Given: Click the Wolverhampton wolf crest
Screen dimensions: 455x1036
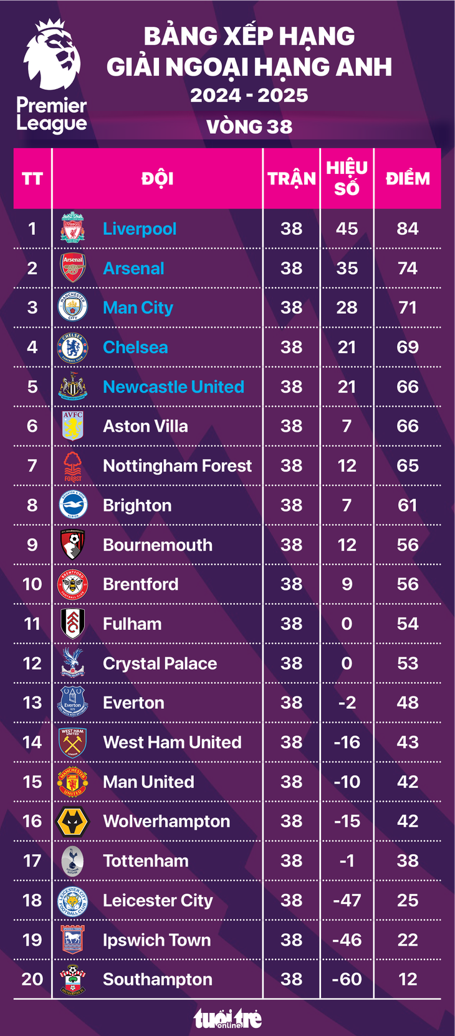Looking at the screenshot, I should 72,821.
